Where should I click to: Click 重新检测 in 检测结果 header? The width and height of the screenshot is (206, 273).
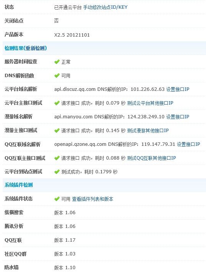click(35, 48)
